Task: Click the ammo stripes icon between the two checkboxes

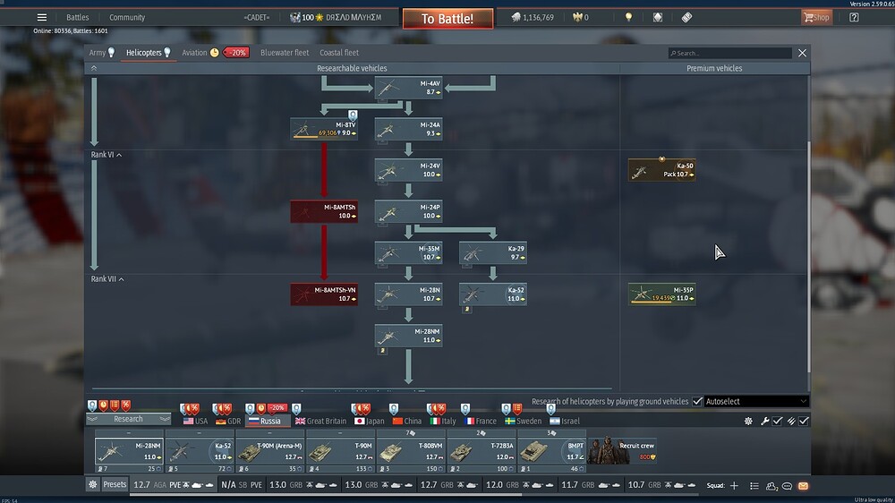Action: click(791, 421)
